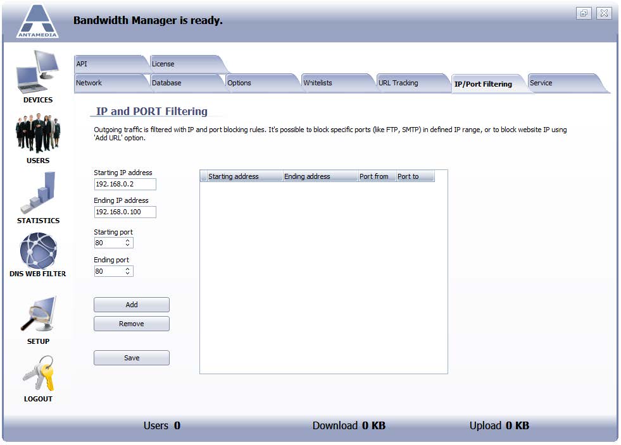The width and height of the screenshot is (621, 445).
Task: Decrease the Starting port value
Action: click(x=127, y=245)
